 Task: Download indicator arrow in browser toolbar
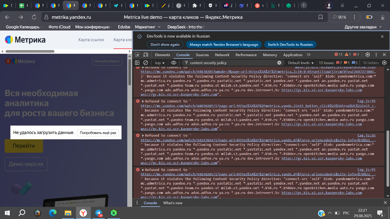[382, 17]
